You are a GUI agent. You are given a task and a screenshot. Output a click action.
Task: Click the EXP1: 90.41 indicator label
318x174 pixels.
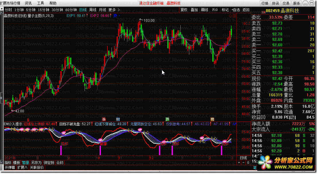pyautogui.click(x=76, y=15)
